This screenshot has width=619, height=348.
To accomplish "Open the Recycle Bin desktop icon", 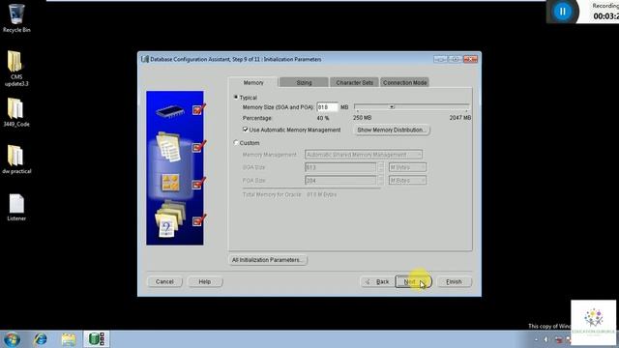I will pos(16,17).
